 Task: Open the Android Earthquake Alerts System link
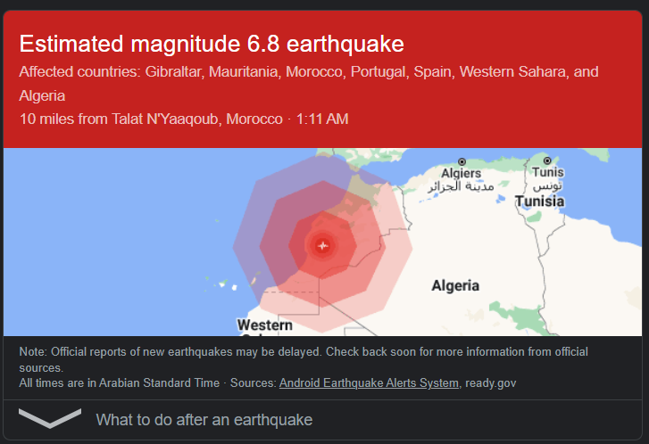click(x=369, y=383)
